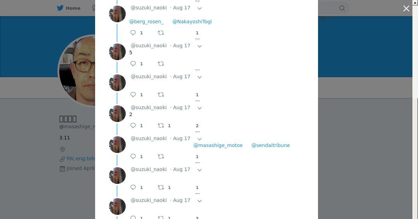Image resolution: width=418 pixels, height=219 pixels.
Task: Retweet the tweet with text "2"
Action: [x=161, y=125]
